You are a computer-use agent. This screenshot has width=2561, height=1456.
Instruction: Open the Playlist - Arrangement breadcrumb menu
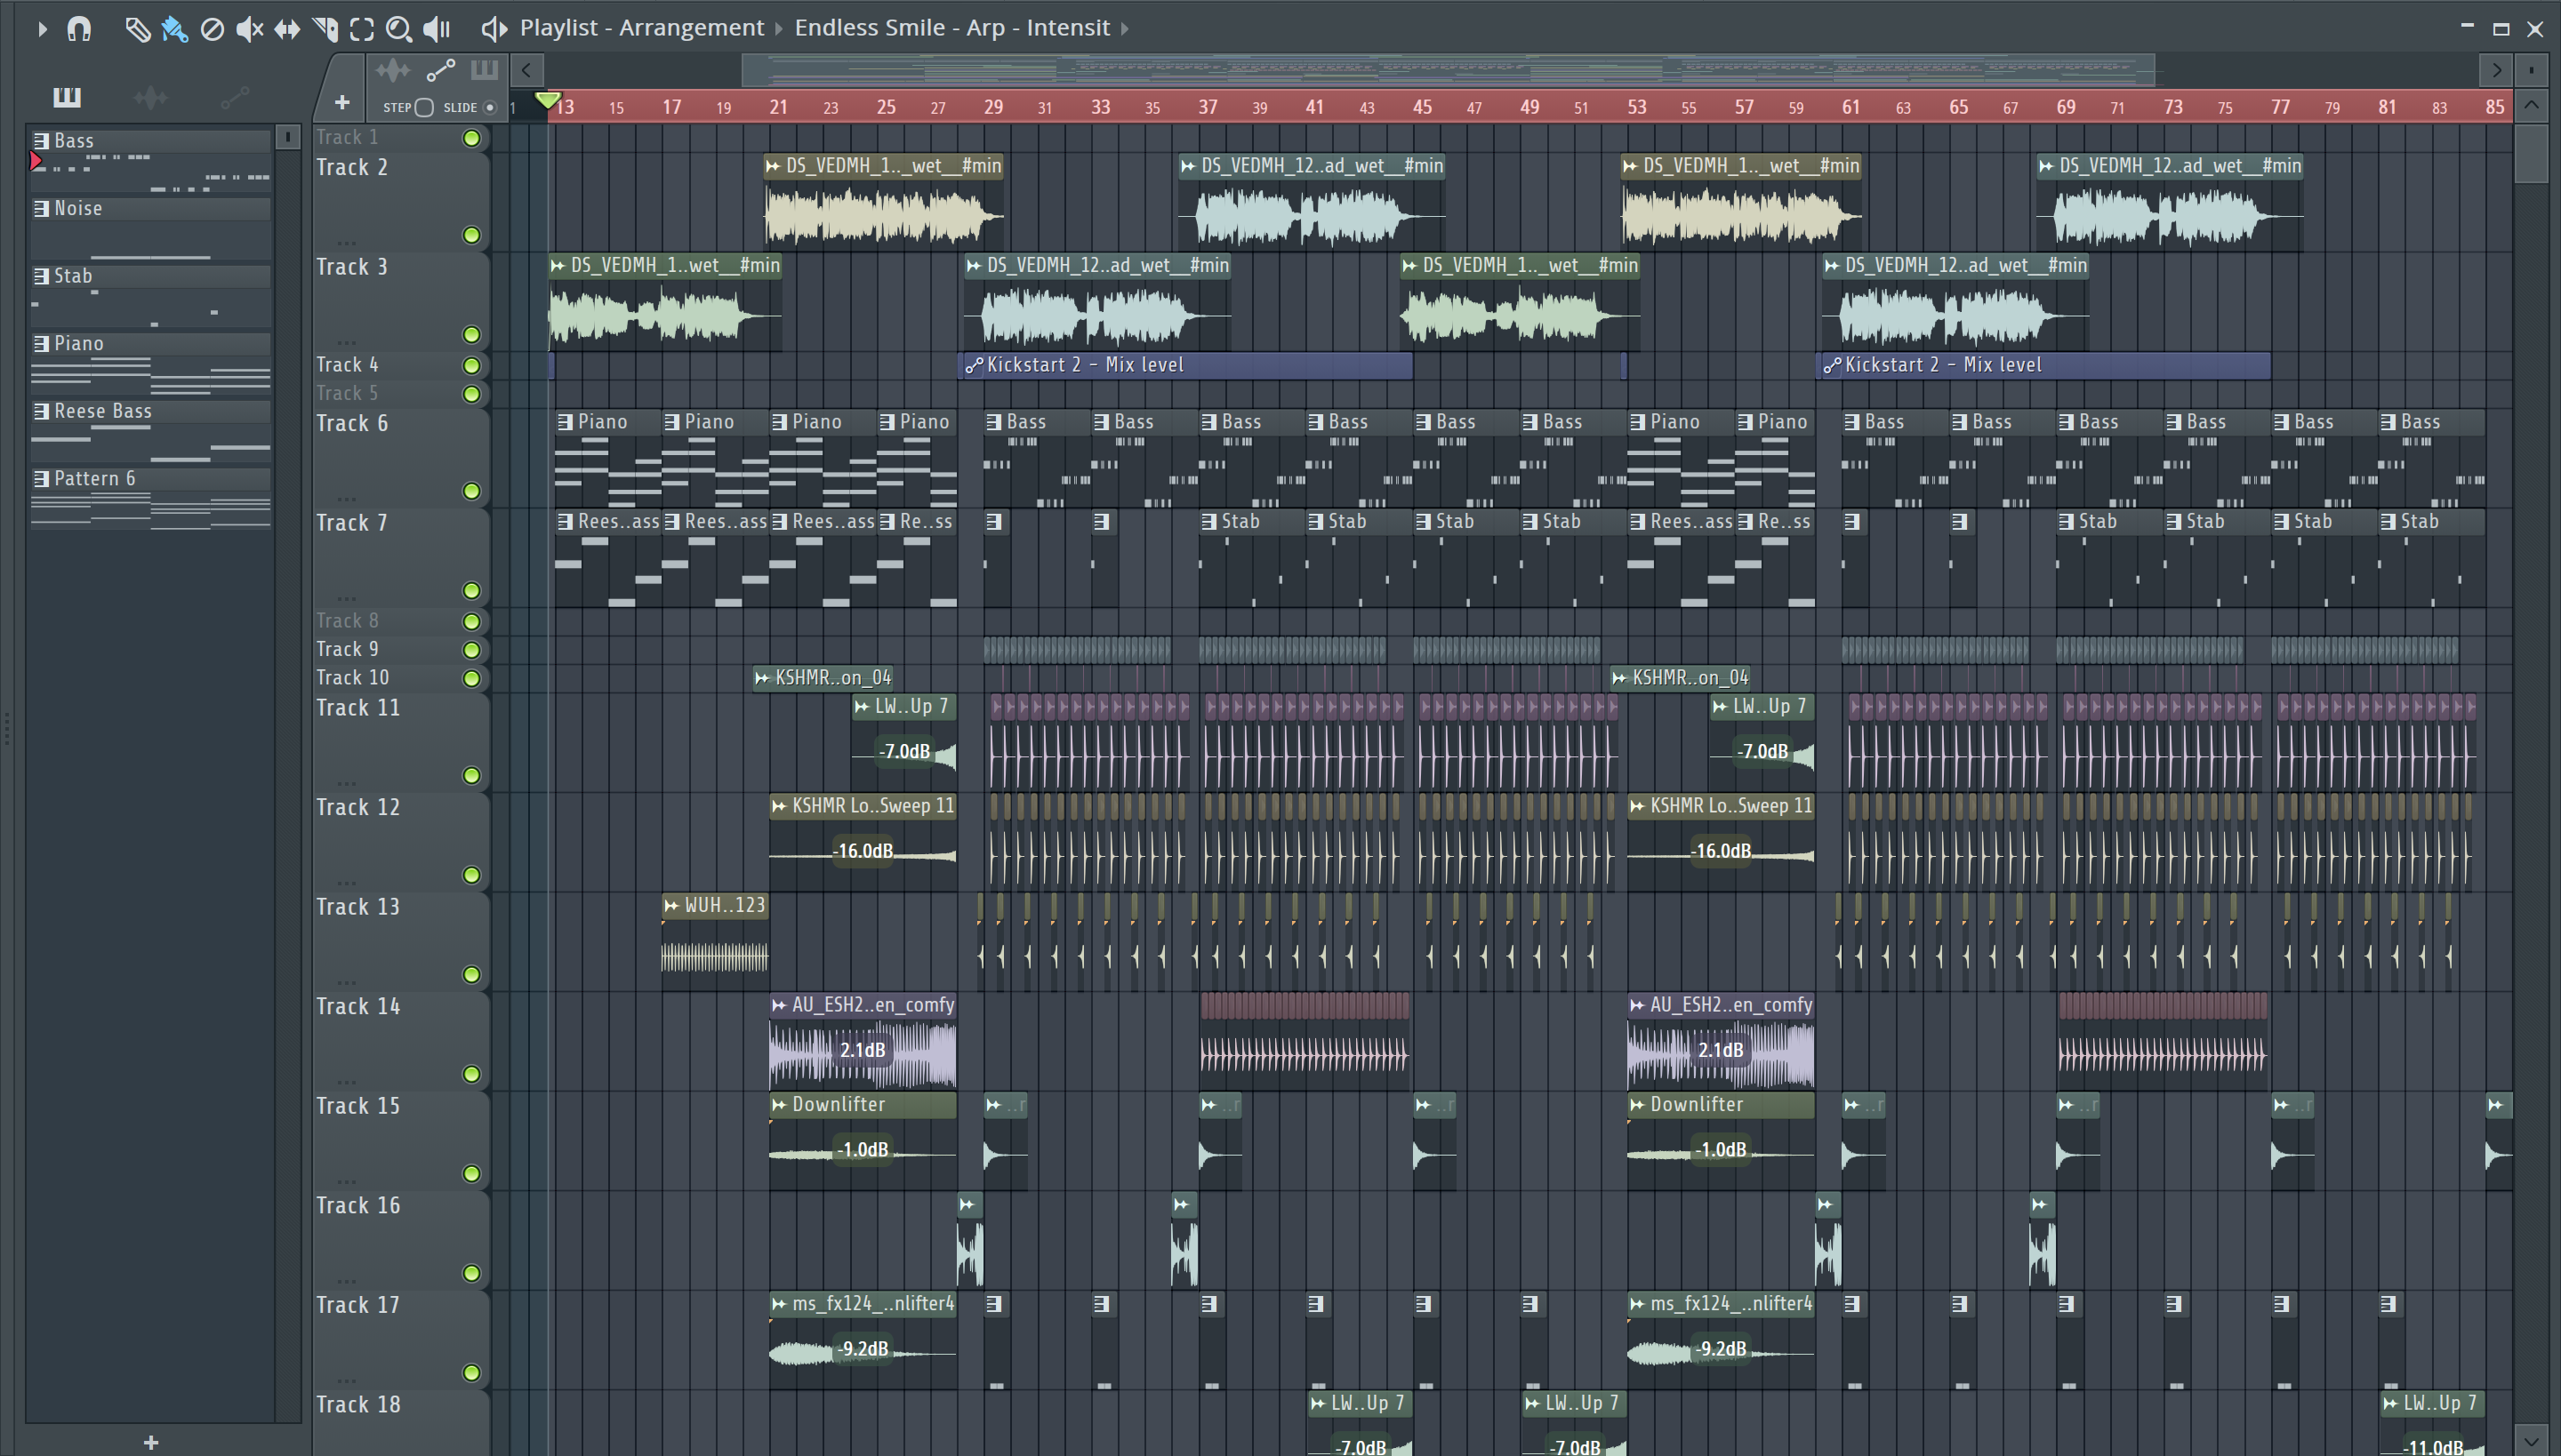[641, 28]
